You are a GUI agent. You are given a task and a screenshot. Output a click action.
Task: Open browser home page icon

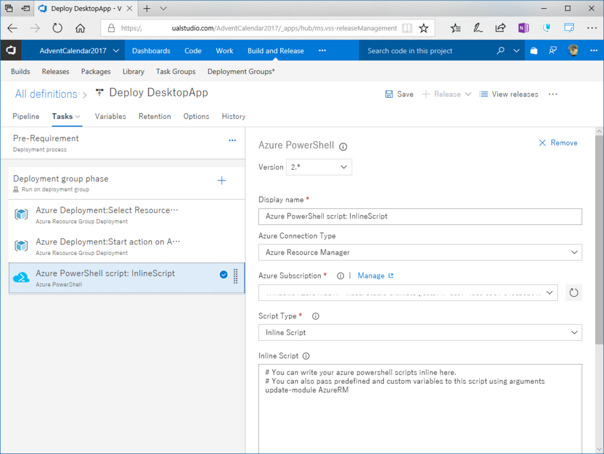(80, 28)
